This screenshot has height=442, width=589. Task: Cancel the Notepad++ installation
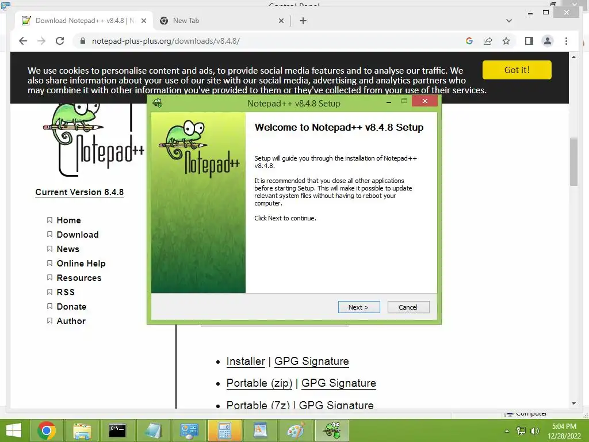408,307
